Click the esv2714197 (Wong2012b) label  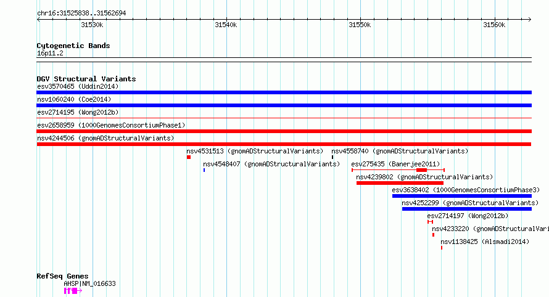pyautogui.click(x=468, y=216)
